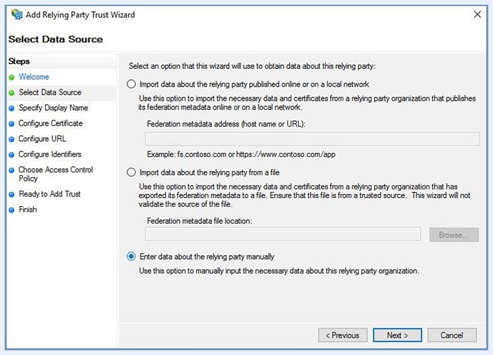Choose enter relying party data manually option
Image resolution: width=493 pixels, height=355 pixels.
pos(131,257)
